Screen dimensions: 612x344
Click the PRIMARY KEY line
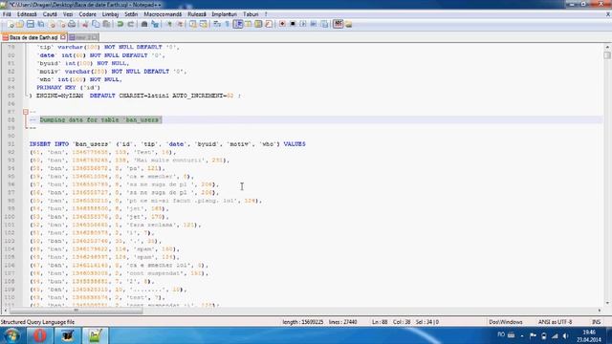(68, 87)
